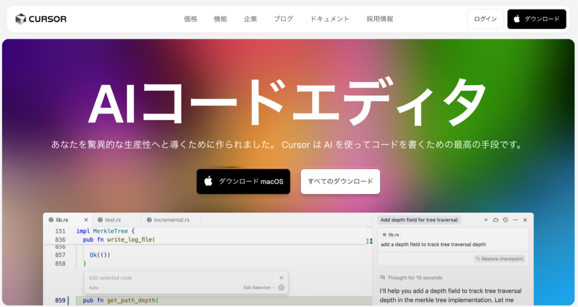This screenshot has height=307, width=578.
Task: Open the more options ellipsis in chat panel
Action: pos(515,220)
